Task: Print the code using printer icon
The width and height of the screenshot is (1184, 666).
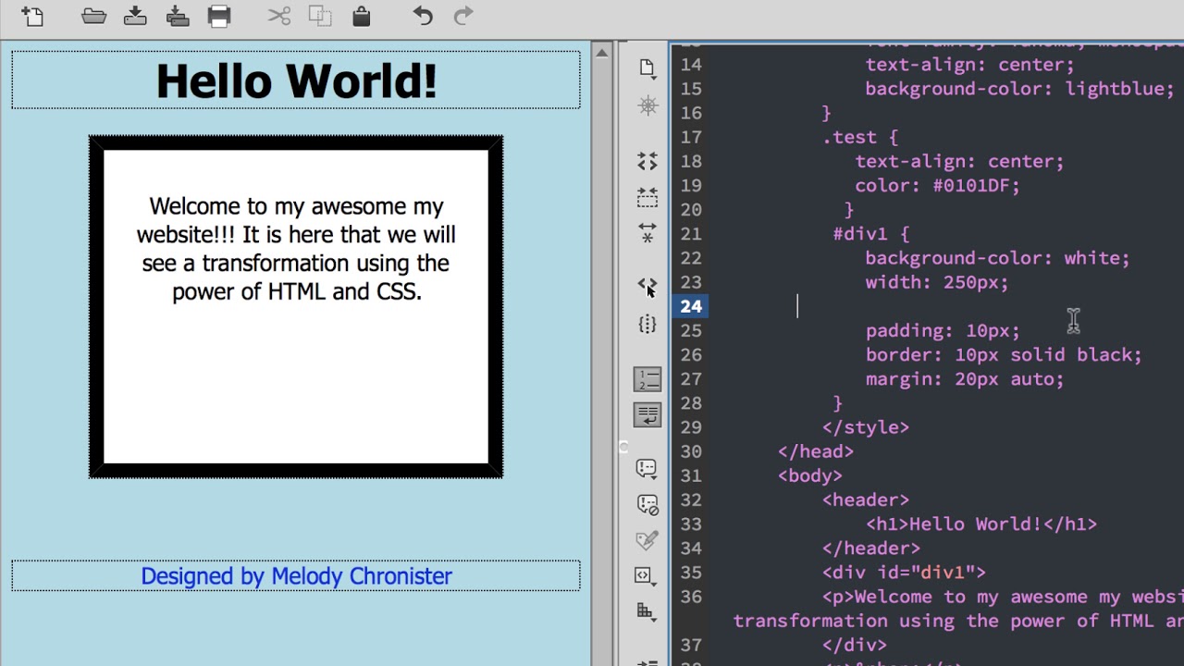Action: [219, 16]
